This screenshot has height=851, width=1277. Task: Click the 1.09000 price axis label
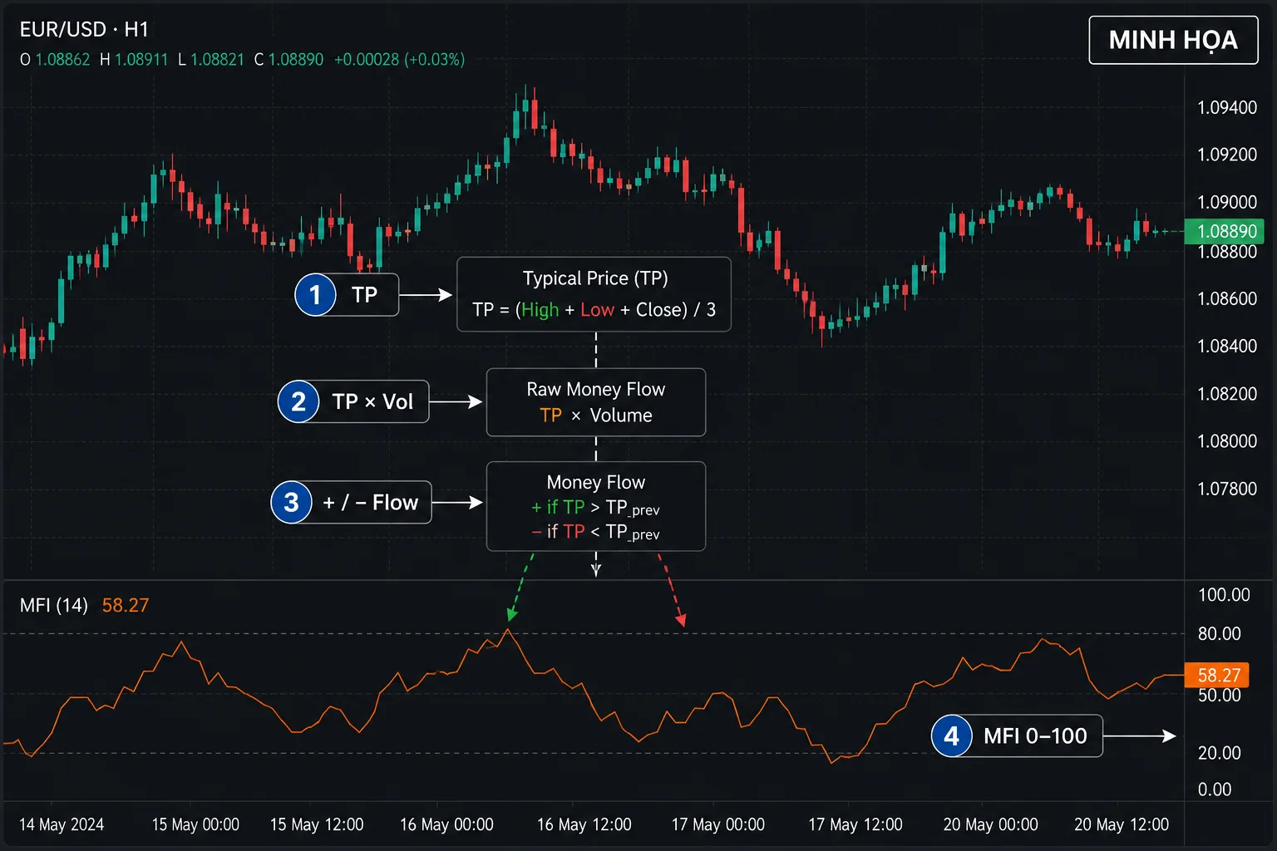point(1227,202)
